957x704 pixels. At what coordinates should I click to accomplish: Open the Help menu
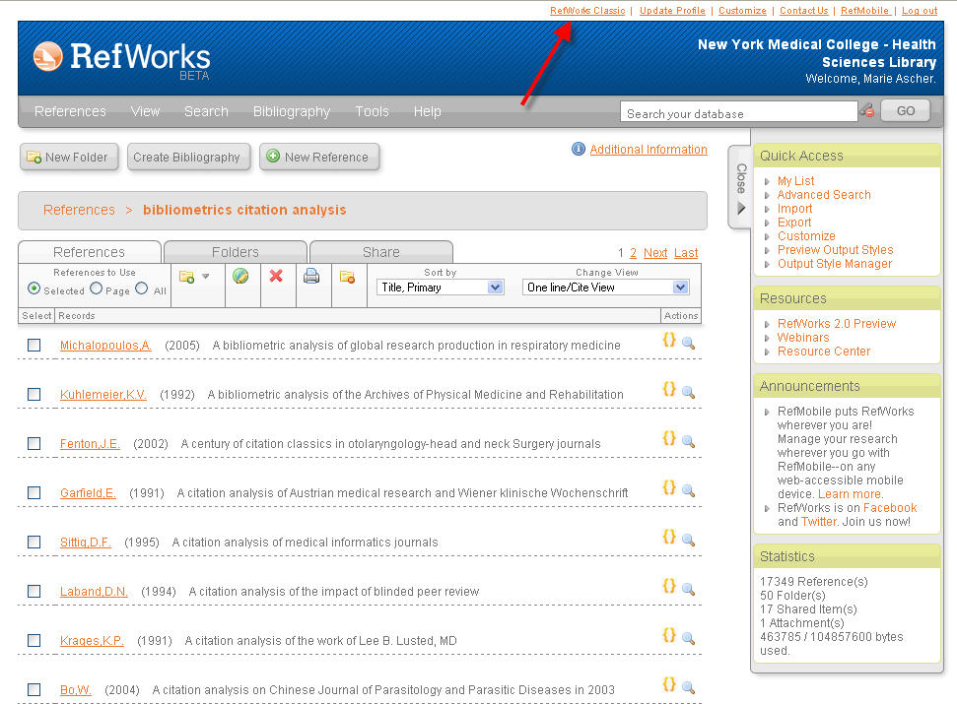click(427, 111)
